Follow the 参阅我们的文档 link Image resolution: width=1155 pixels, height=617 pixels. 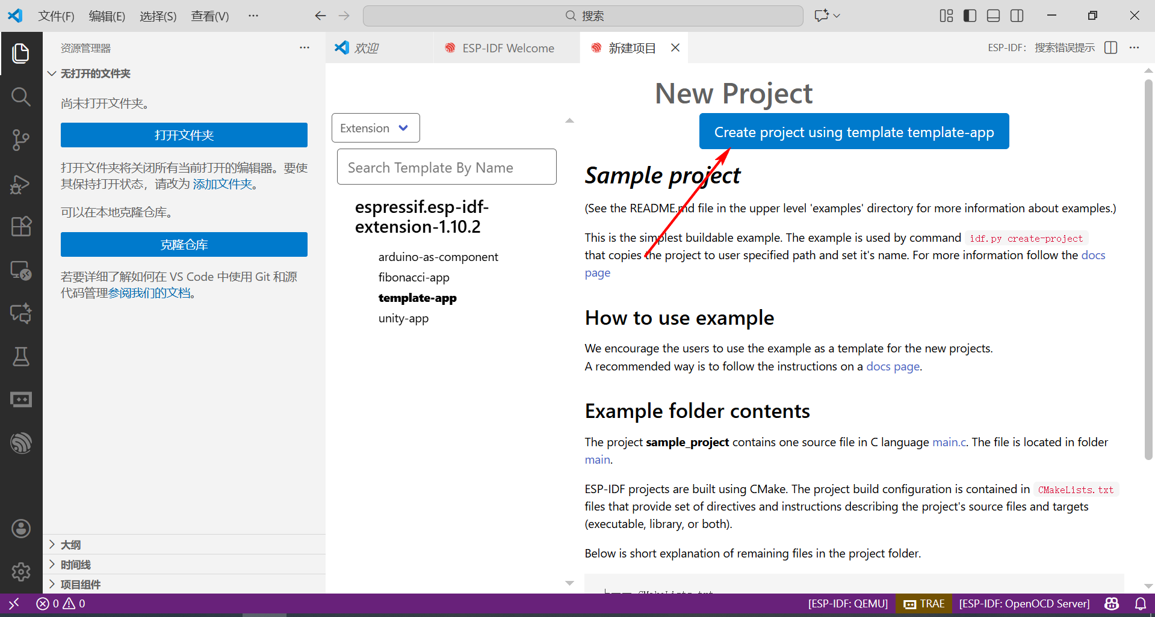pos(149,293)
